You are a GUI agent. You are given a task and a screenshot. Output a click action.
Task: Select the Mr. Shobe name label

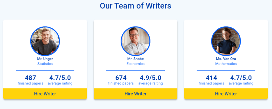pyautogui.click(x=135, y=59)
